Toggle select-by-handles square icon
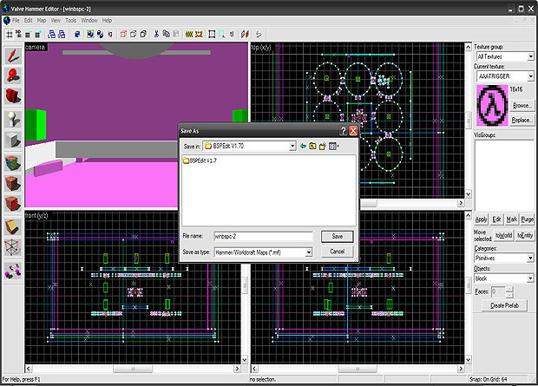The image size is (538, 386). (212, 34)
